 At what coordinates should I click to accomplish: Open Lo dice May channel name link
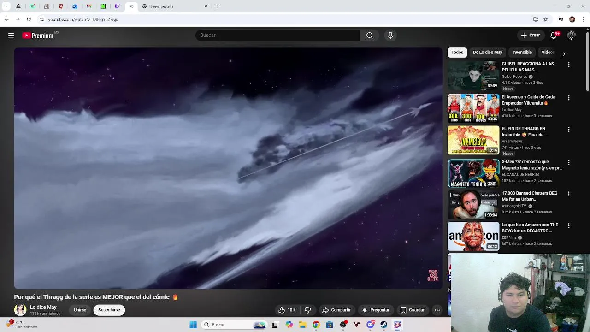[x=43, y=307]
